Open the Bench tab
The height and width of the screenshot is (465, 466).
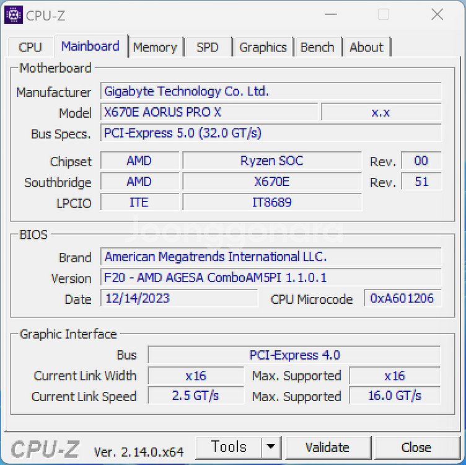[x=317, y=47]
